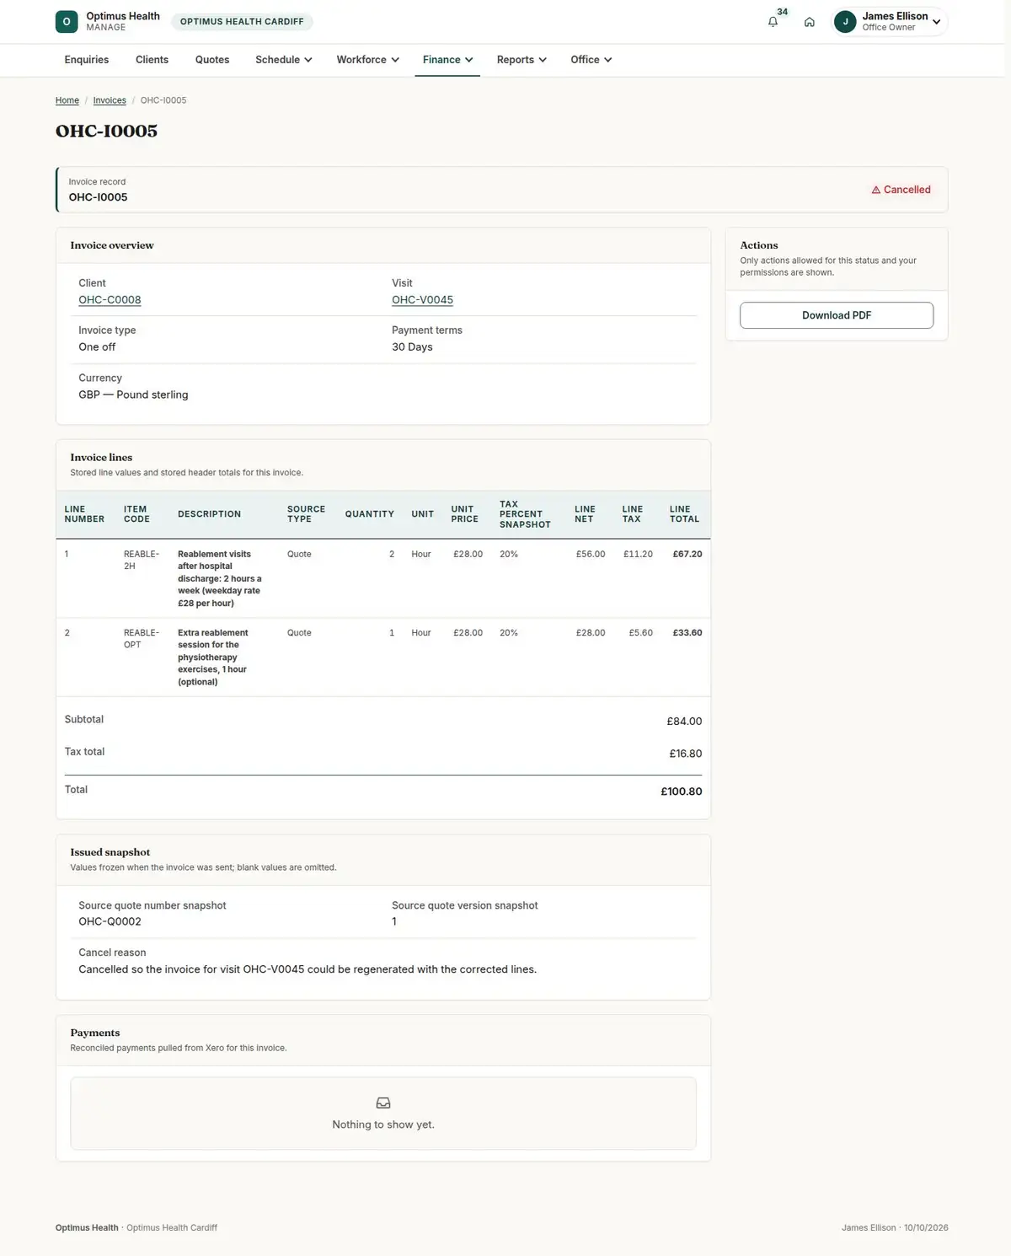Click the J user avatar
1011x1256 pixels.
coord(845,22)
